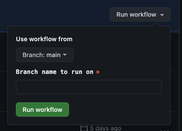This screenshot has height=131, width=182.
Task: Click the word main in branch selector
Action: 53,55
